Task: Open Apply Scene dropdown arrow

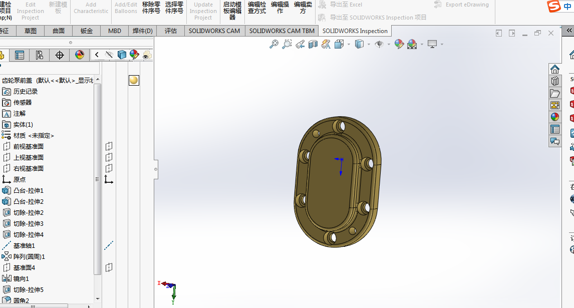Action: (422, 44)
